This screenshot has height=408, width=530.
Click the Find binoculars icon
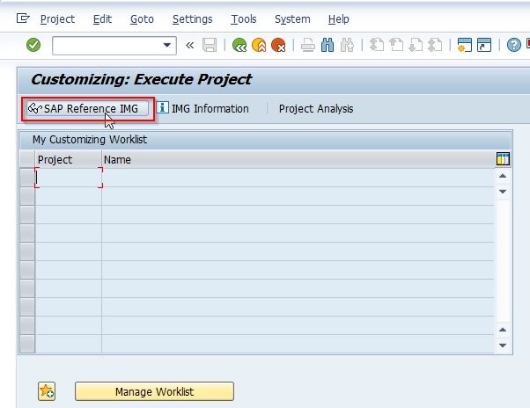(328, 45)
